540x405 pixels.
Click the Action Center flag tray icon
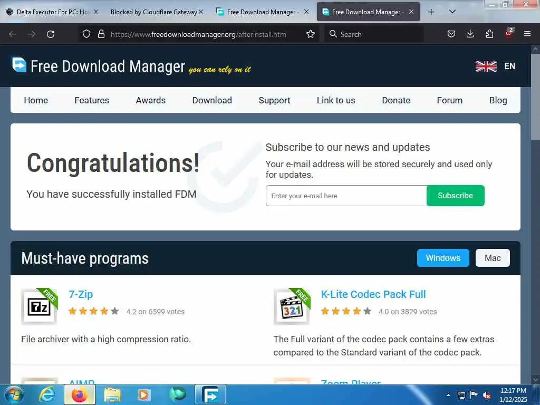coord(474,395)
